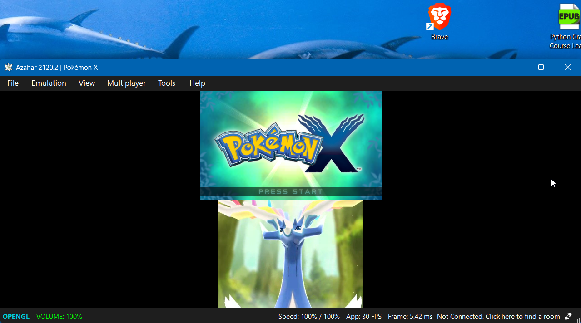The height and width of the screenshot is (323, 581).
Task: Click the Azahar 2120.2 | Pokémon X title
Action: pos(57,68)
